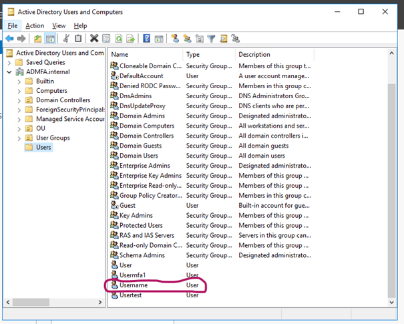Click the Export List toolbar icon
Screen dimensions: 404x324
131,39
